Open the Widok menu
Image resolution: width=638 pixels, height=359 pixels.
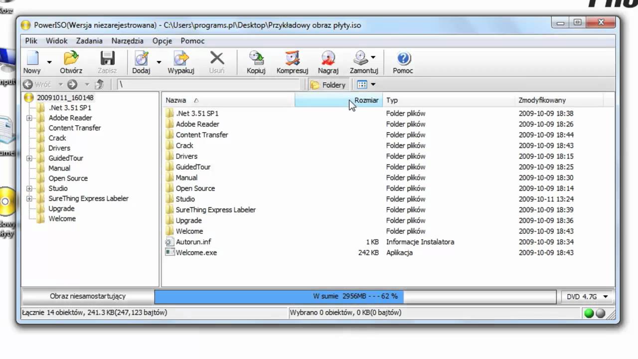pos(57,41)
